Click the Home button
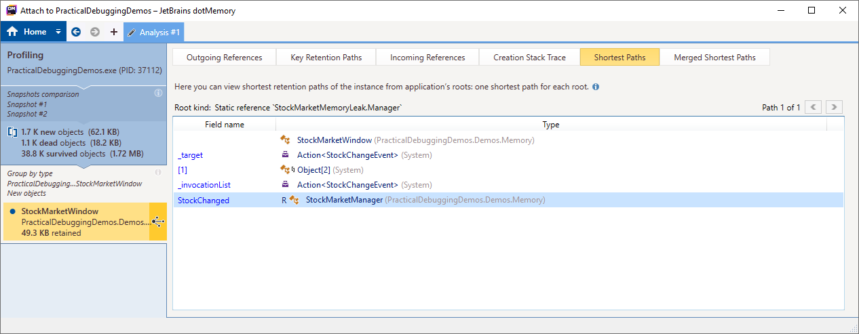859x334 pixels. click(x=27, y=32)
